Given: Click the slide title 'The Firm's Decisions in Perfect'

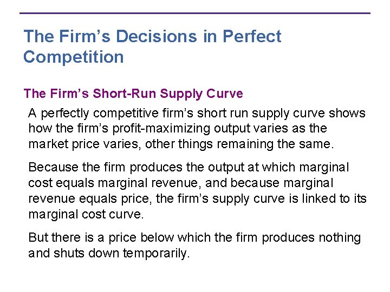Looking at the screenshot, I should coord(152,36).
